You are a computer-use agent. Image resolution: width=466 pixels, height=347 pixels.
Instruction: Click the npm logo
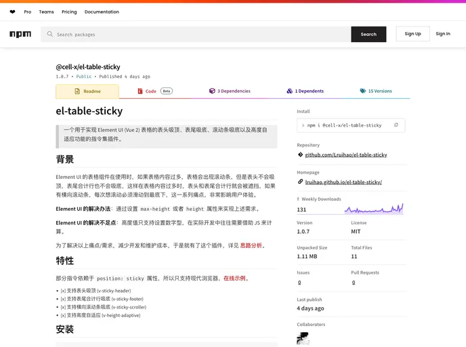(20, 34)
